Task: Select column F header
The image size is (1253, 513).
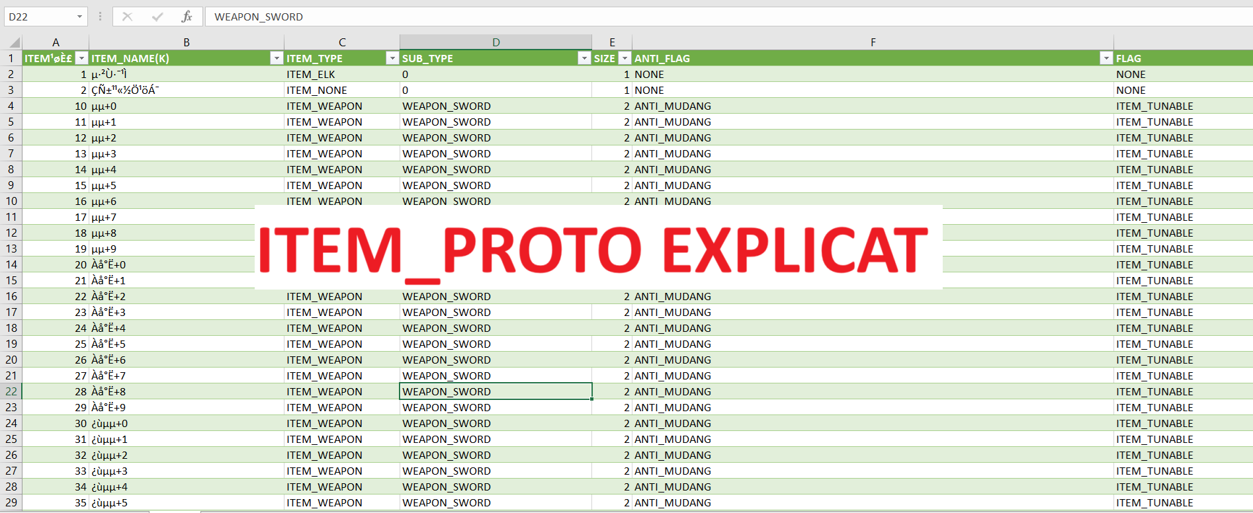Action: pos(873,42)
